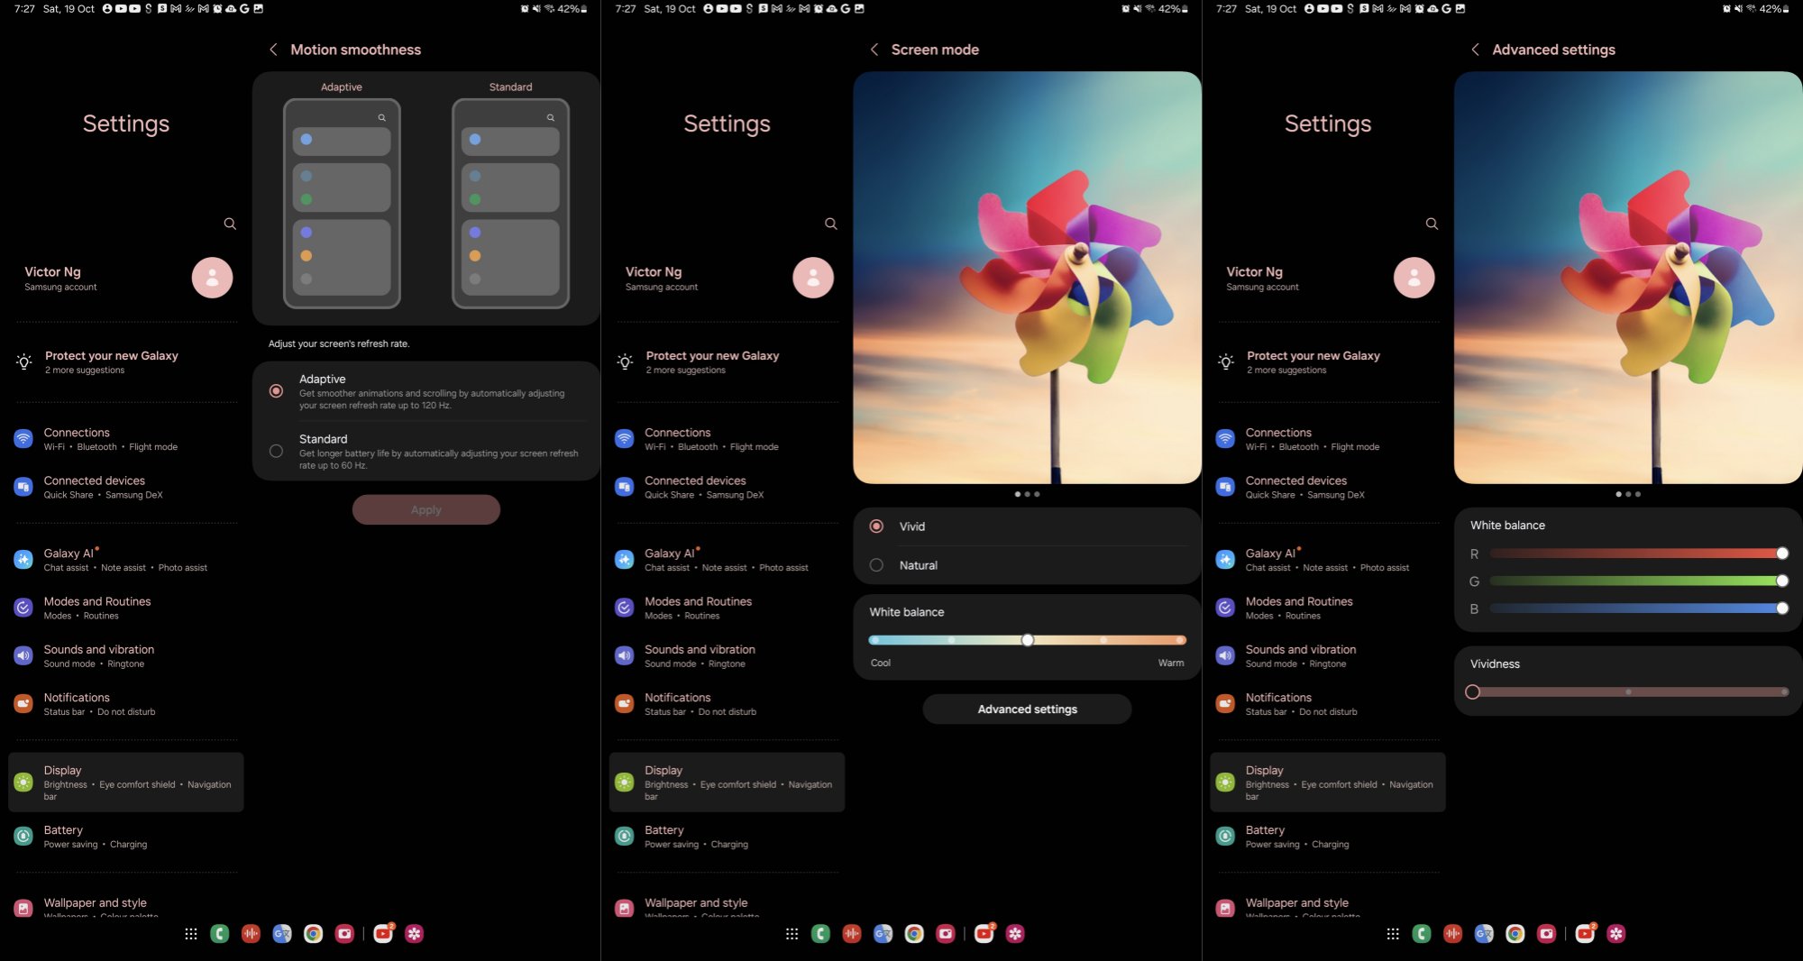Screen dimensions: 1803x961
Task: Tap the Apply button
Action: click(x=426, y=509)
